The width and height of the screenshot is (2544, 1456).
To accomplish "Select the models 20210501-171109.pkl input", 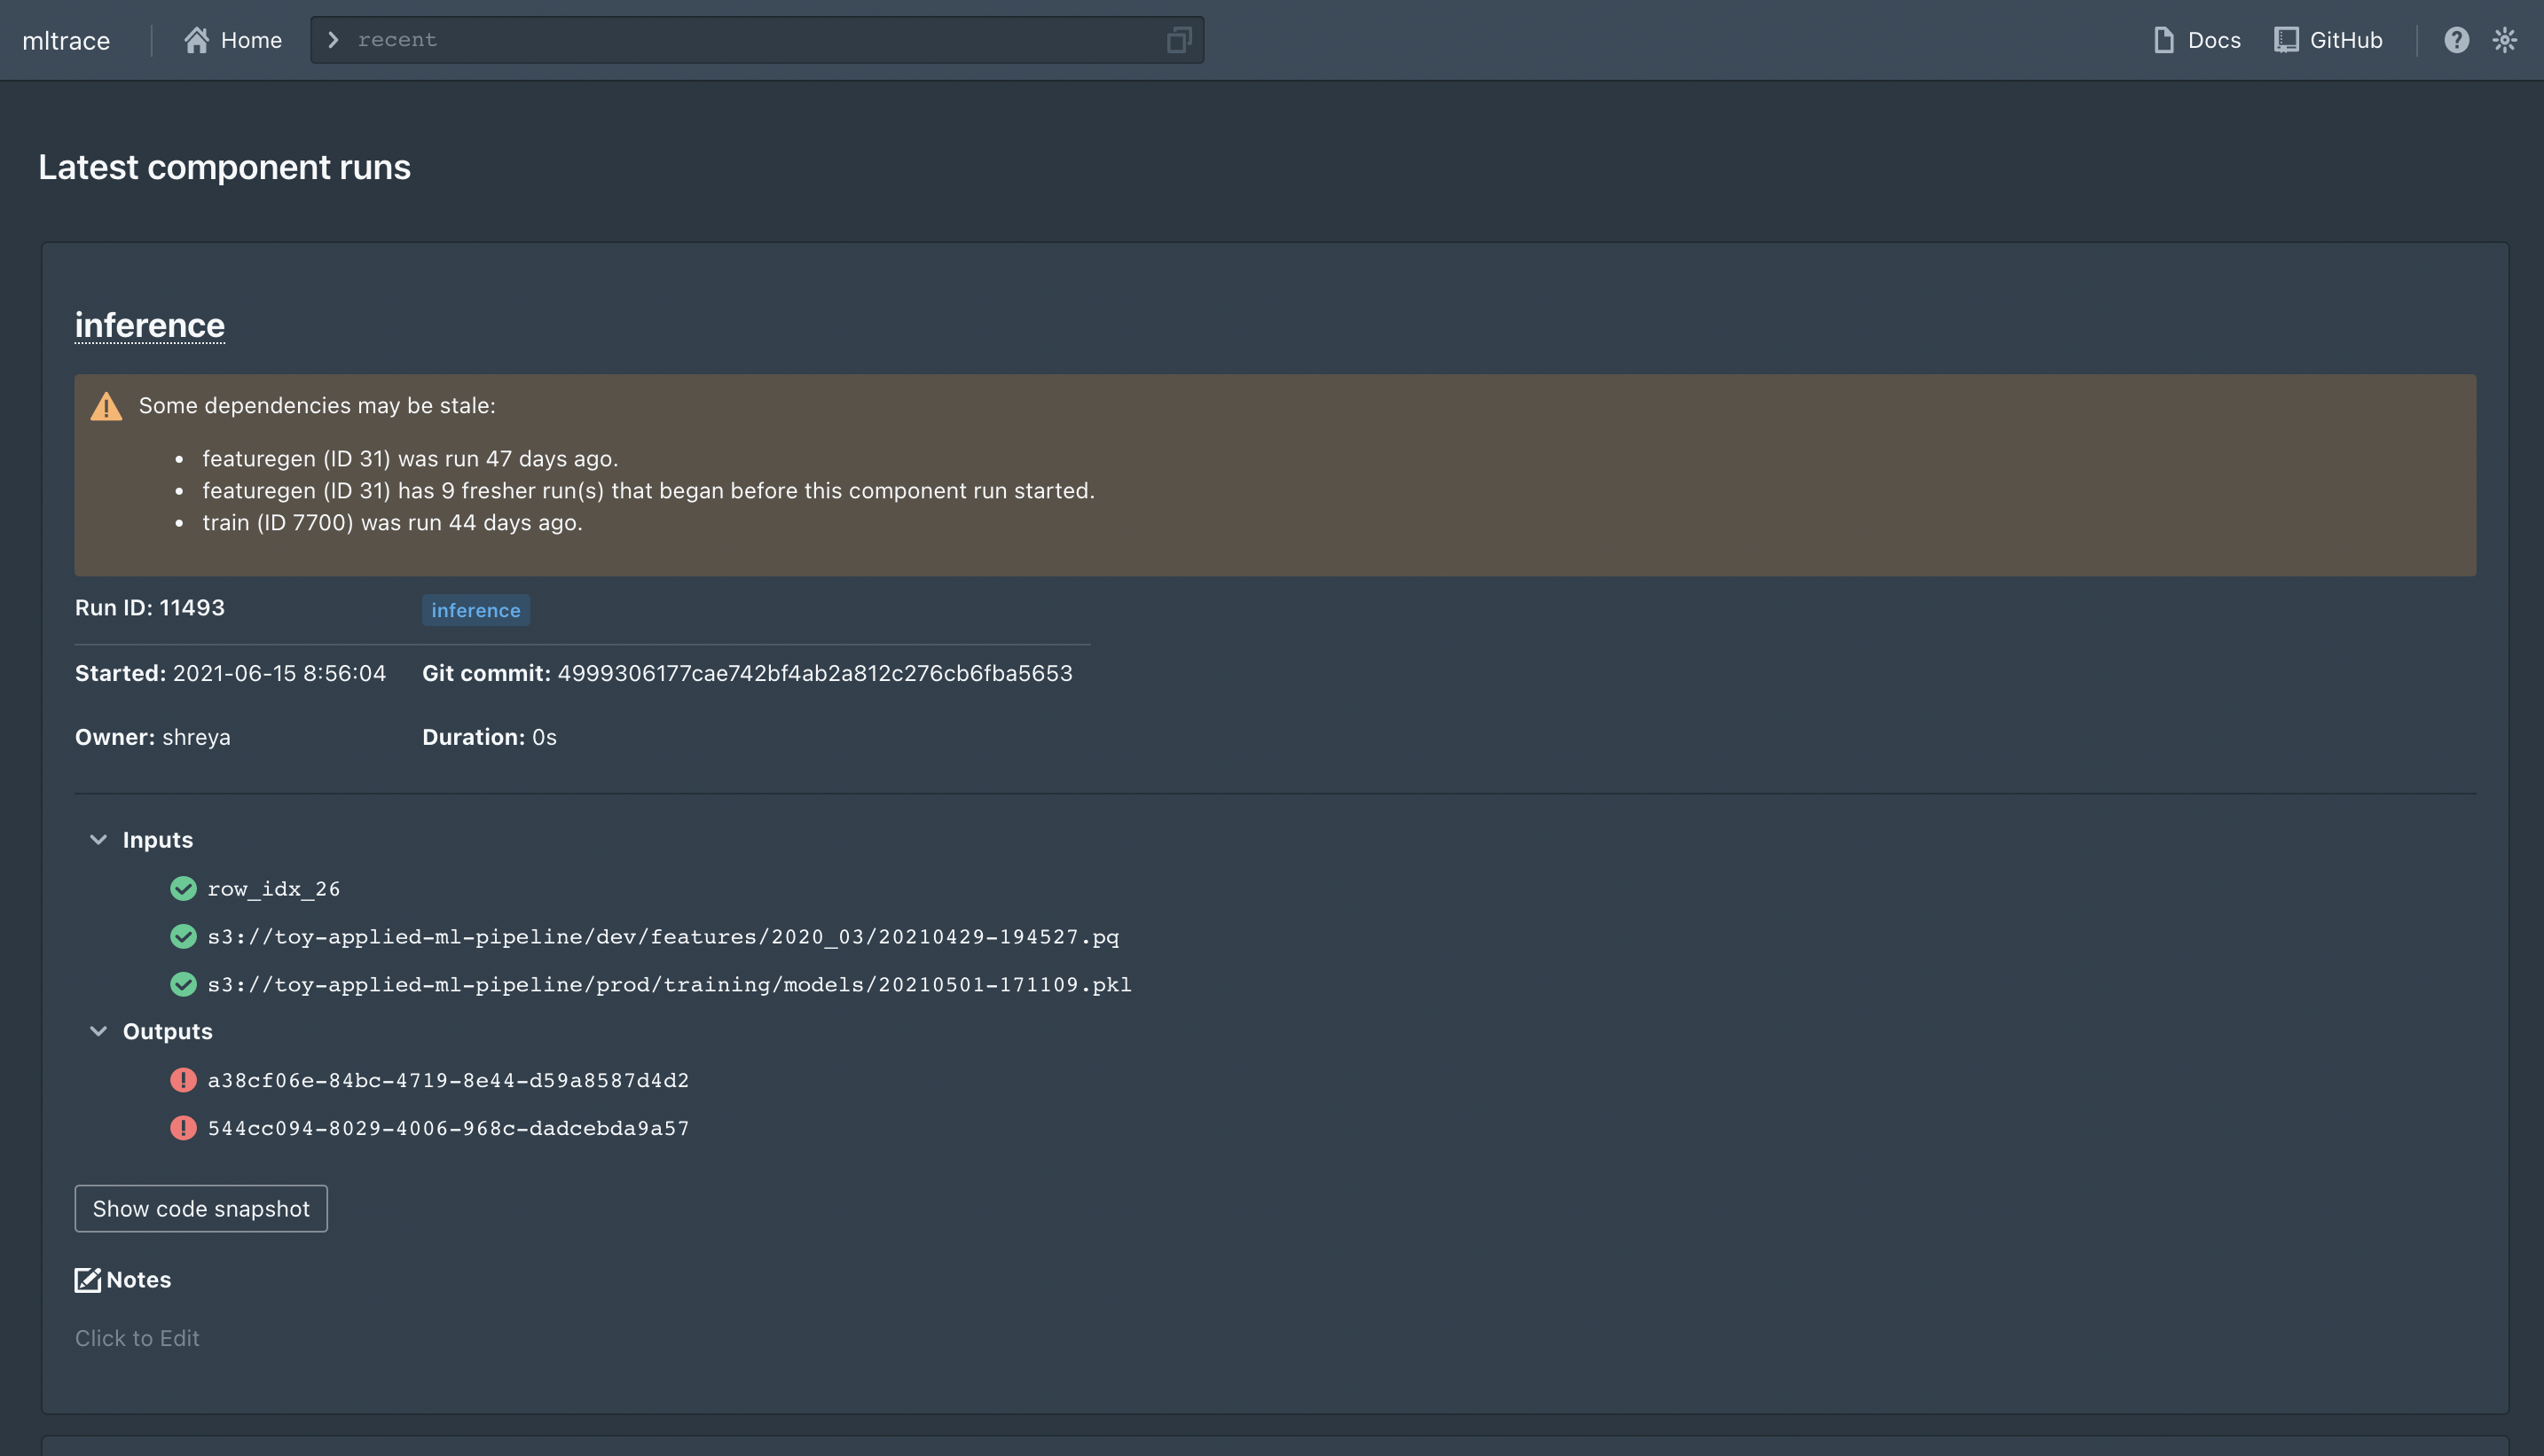I will coord(668,984).
